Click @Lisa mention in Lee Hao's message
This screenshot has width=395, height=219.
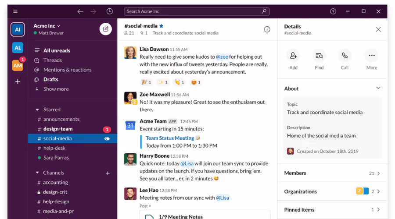[x=222, y=198]
